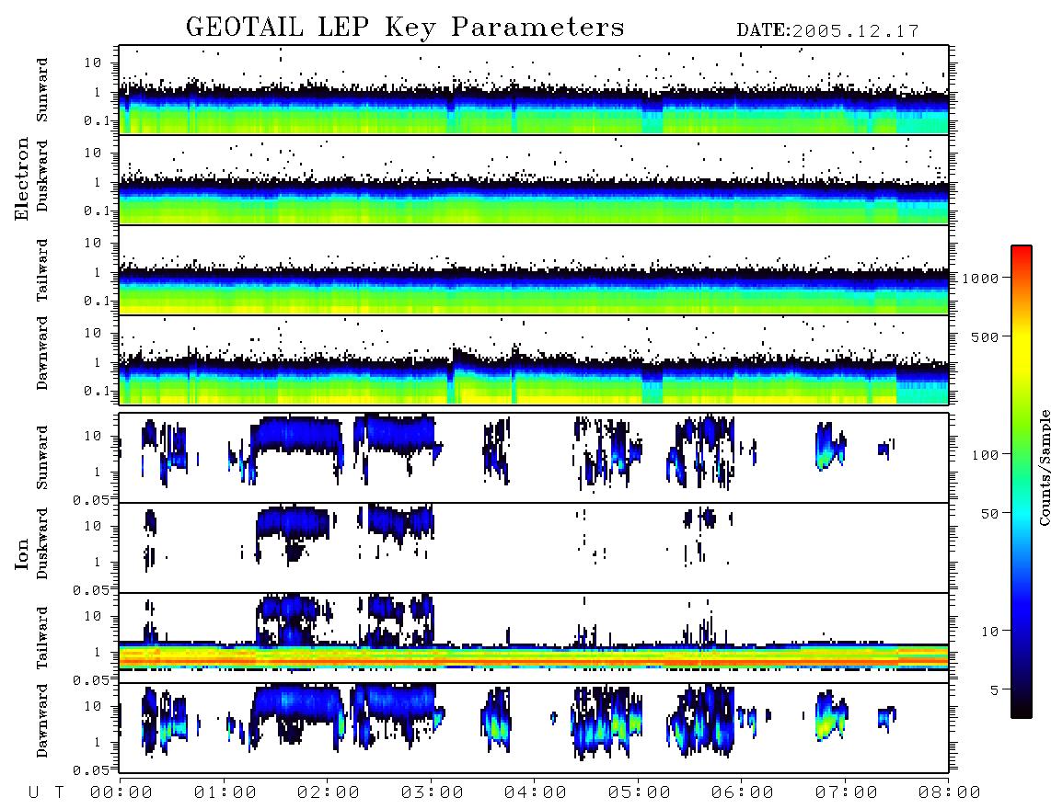The width and height of the screenshot is (1051, 809).
Task: Click the 100 value on the color scale
Action: tap(985, 455)
